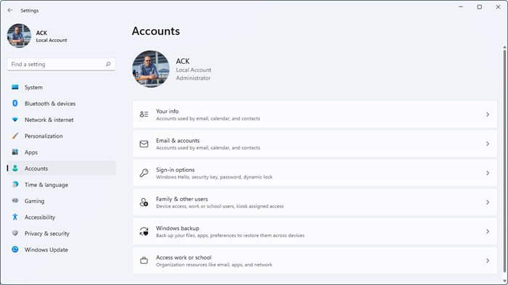Click the Accounts page heading
The height and width of the screenshot is (285, 508).
pos(156,31)
